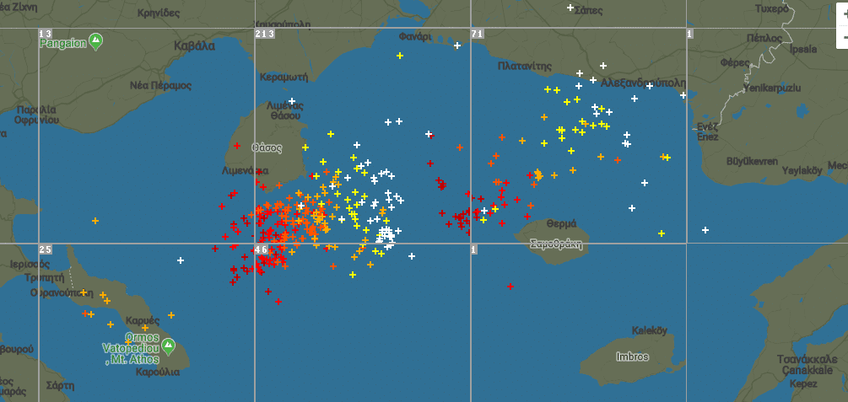Screen dimensions: 848x402
Task: Click the grid cell counter labeled 213
Action: click(264, 34)
